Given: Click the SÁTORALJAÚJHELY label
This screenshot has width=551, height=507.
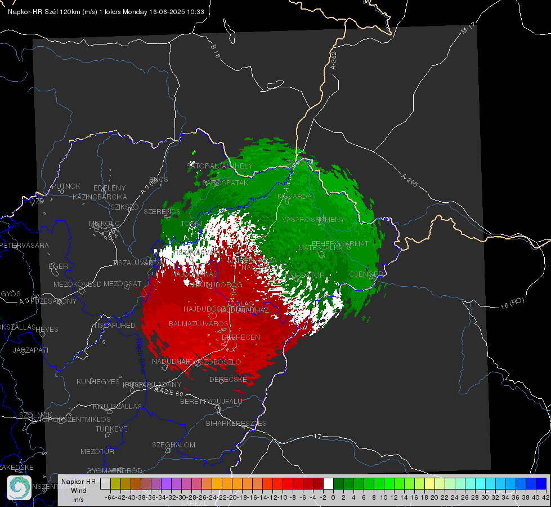Looking at the screenshot, I should click(x=219, y=166).
